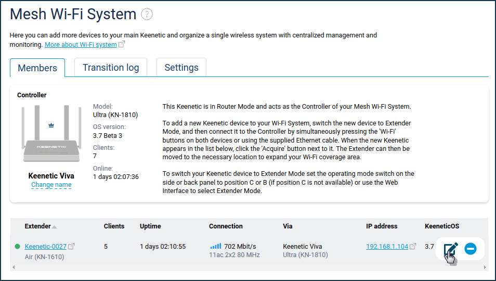Click external link icon next to 192.168.1.104
The width and height of the screenshot is (496, 281).
tap(413, 246)
